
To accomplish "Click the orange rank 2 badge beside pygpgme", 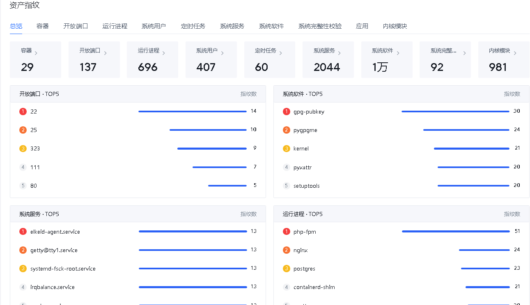I will pyautogui.click(x=287, y=130).
